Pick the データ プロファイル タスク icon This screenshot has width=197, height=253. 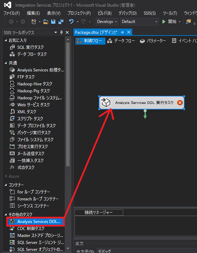coord(12,125)
